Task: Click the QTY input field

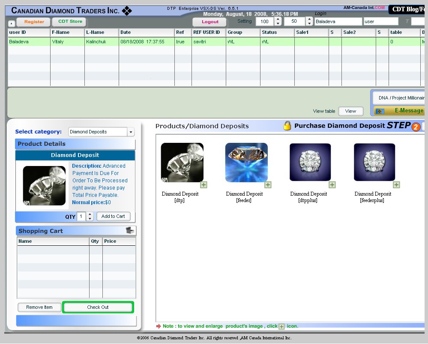Action: pos(81,217)
